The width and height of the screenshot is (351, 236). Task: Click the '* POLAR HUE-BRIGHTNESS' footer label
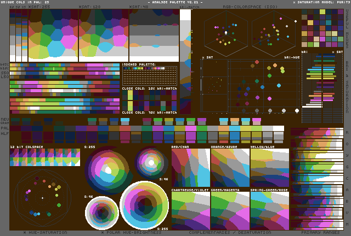(x=131, y=232)
